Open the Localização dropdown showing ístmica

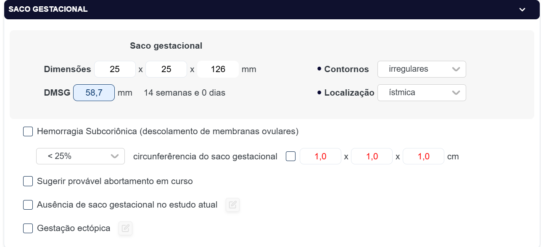click(422, 93)
